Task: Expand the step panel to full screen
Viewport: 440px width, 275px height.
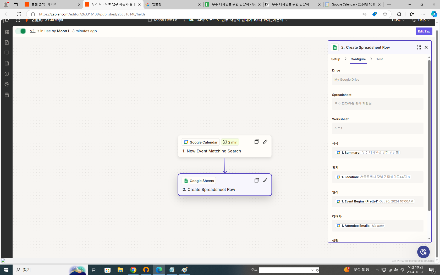Action: click(x=419, y=47)
